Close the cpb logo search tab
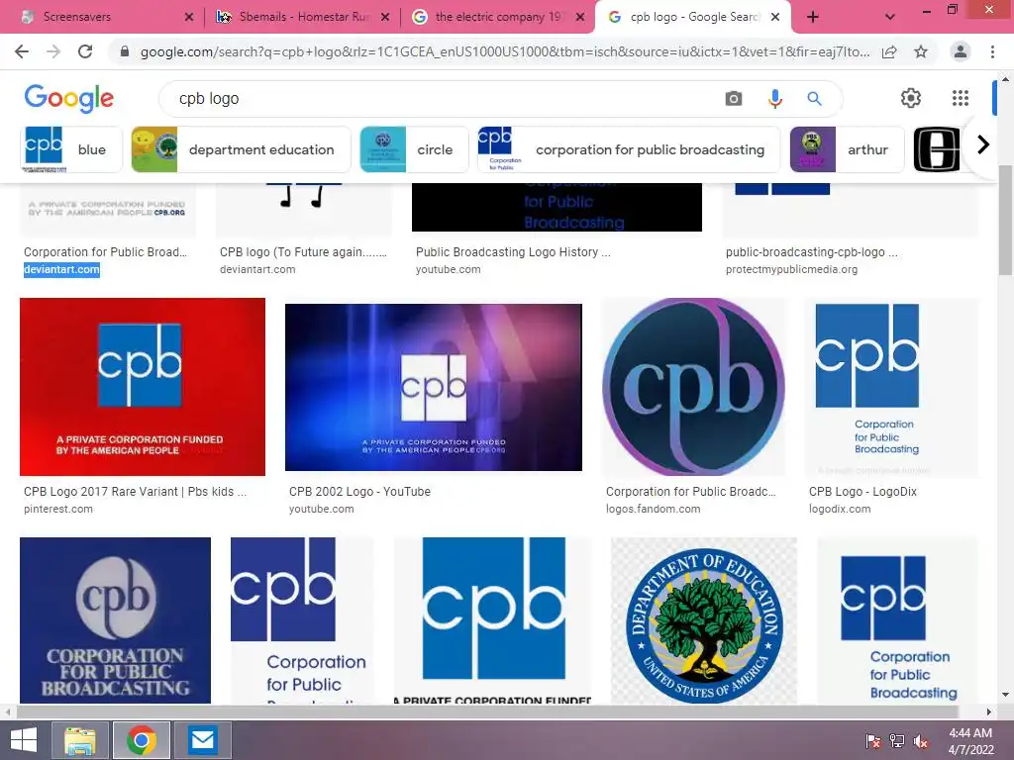Viewport: 1014px width, 760px height. pos(775,17)
